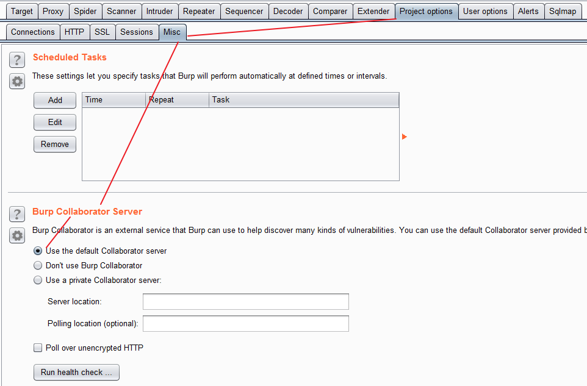Open the Connections sub-tab
The height and width of the screenshot is (386, 587).
coord(33,32)
